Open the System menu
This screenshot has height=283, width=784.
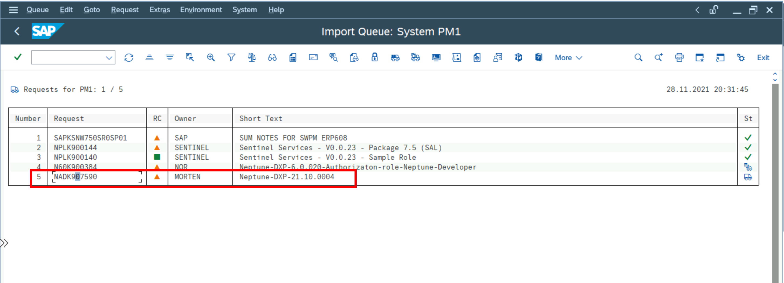point(244,10)
